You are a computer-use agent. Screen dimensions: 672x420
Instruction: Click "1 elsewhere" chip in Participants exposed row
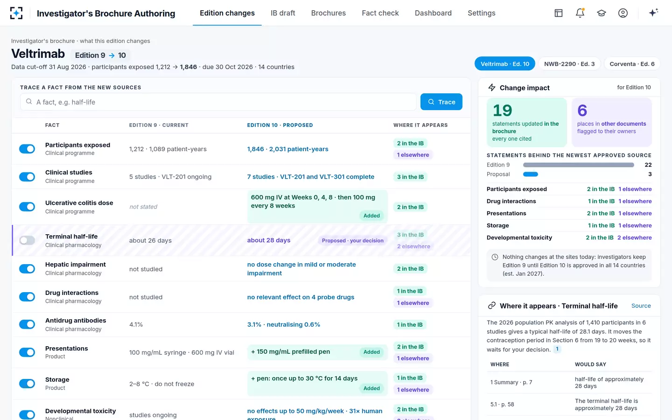point(413,155)
